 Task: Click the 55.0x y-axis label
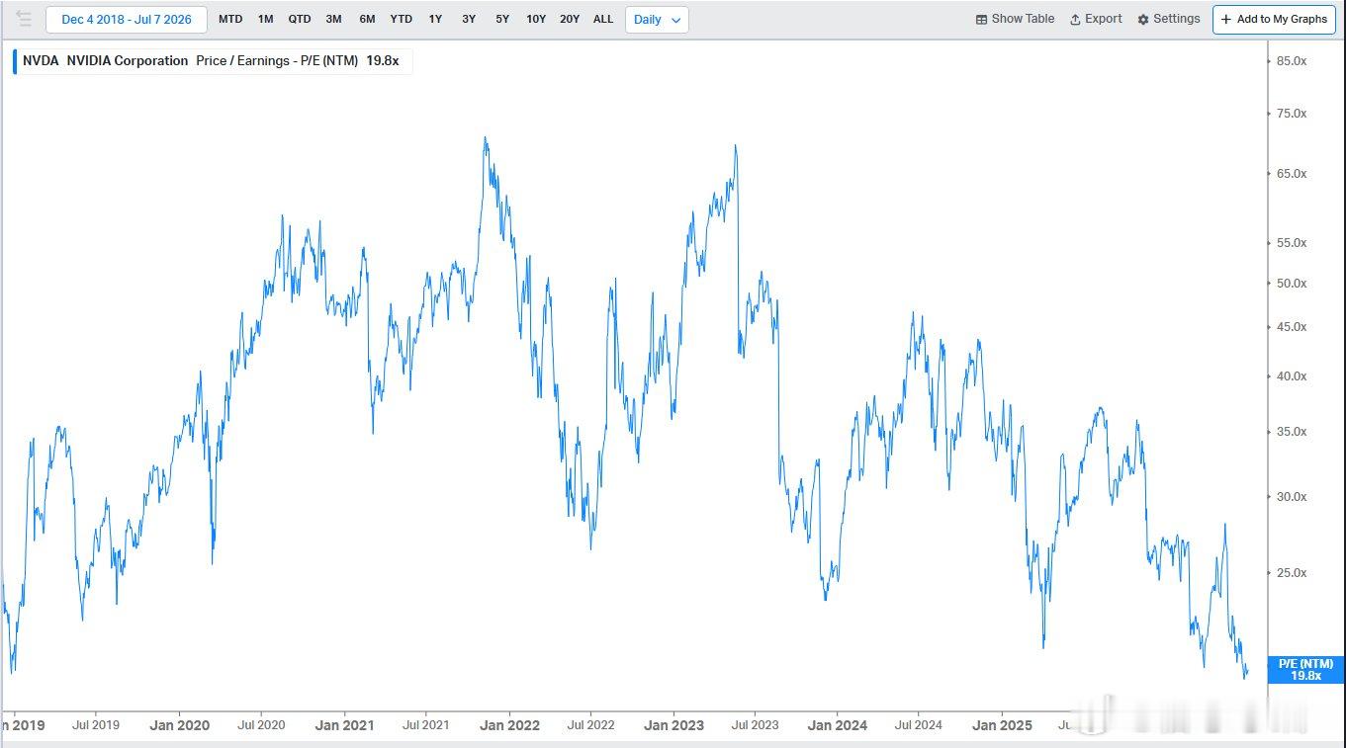pyautogui.click(x=1292, y=243)
